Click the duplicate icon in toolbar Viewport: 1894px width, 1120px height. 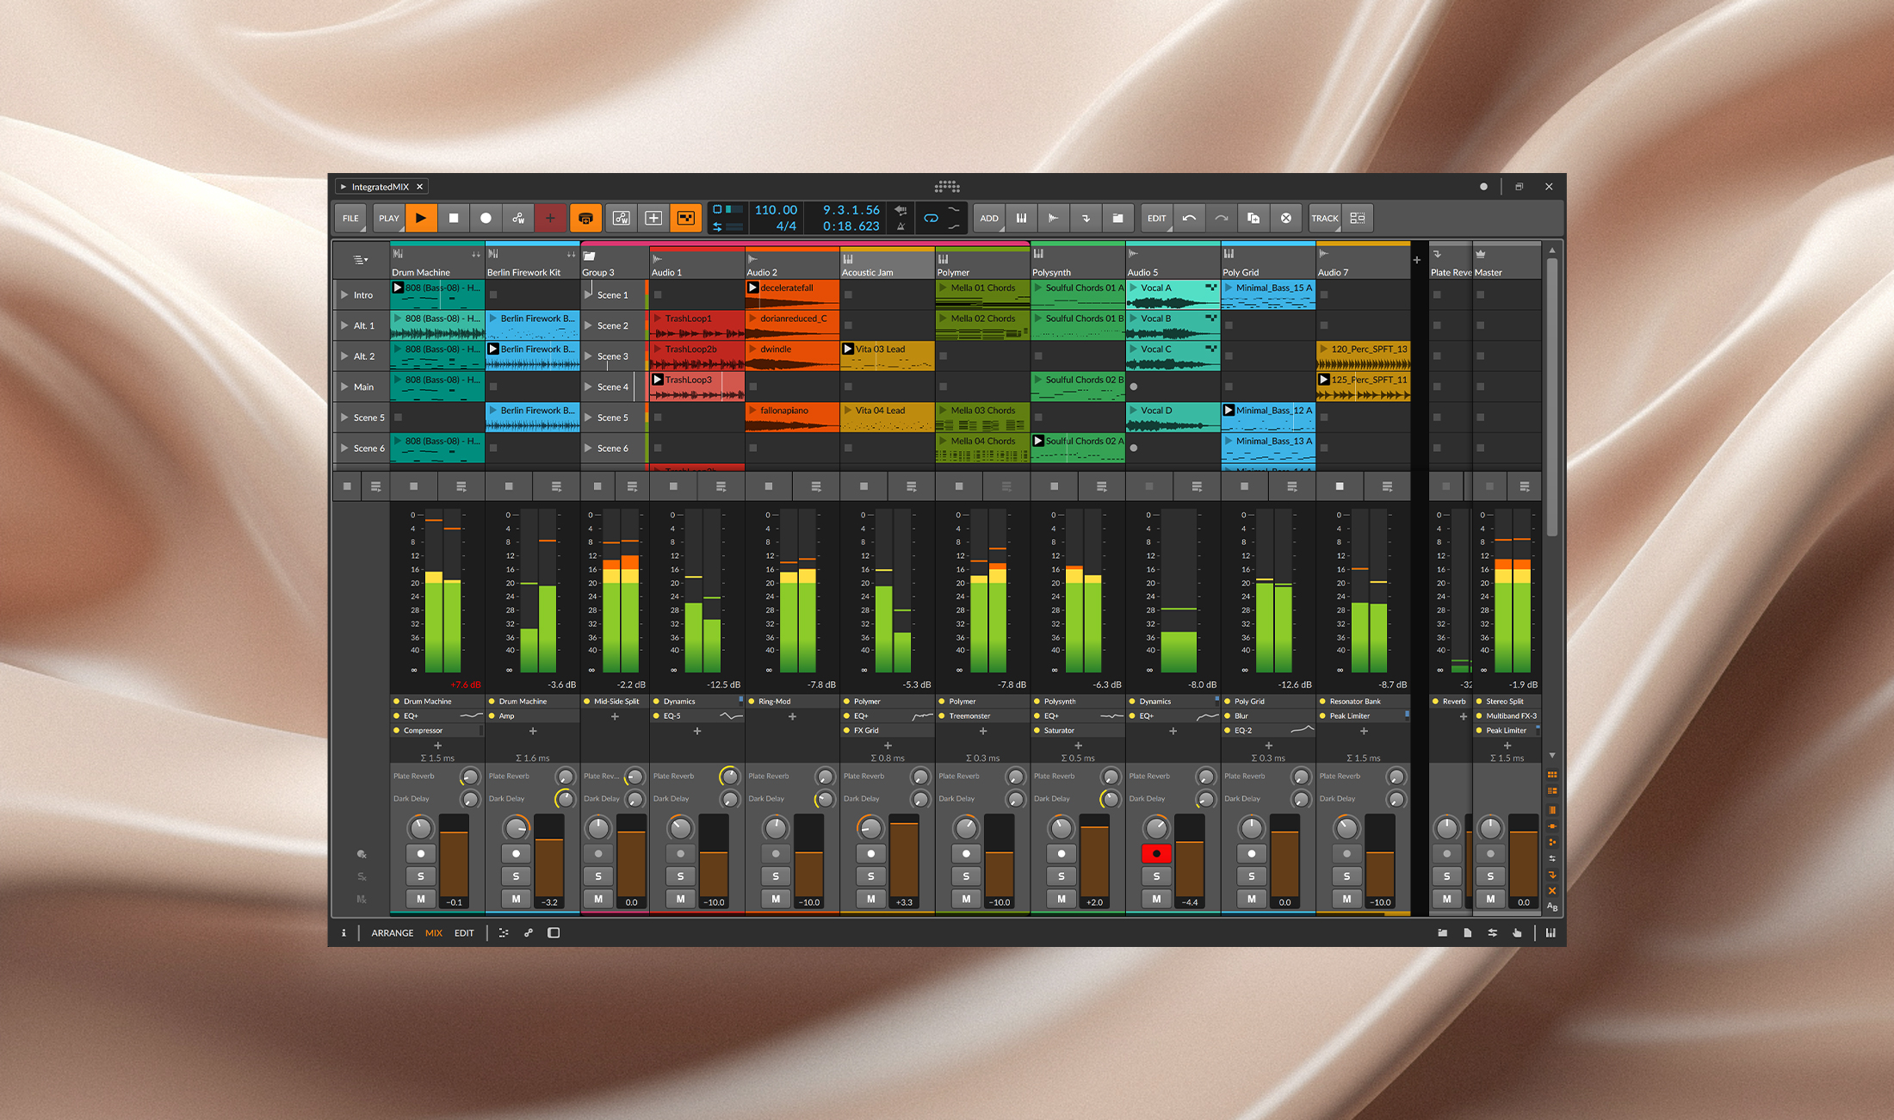tap(1253, 219)
